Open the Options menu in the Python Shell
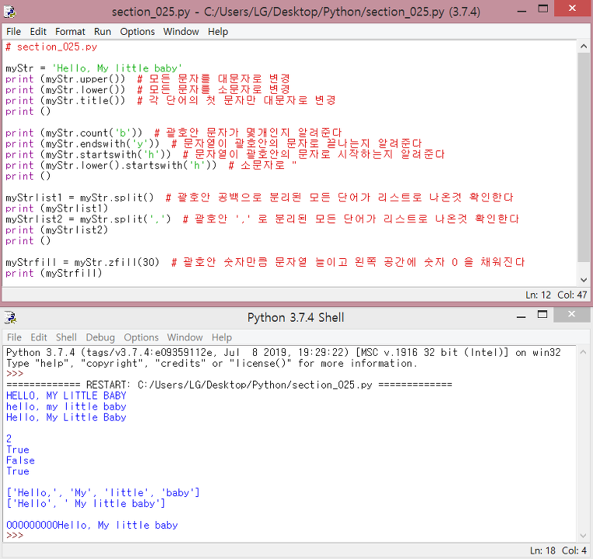 click(141, 337)
